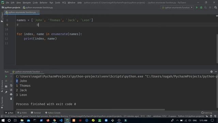Screen dimensions: 218x123
Task: Toggle Scroll to End in Run console
Action: click(11, 90)
